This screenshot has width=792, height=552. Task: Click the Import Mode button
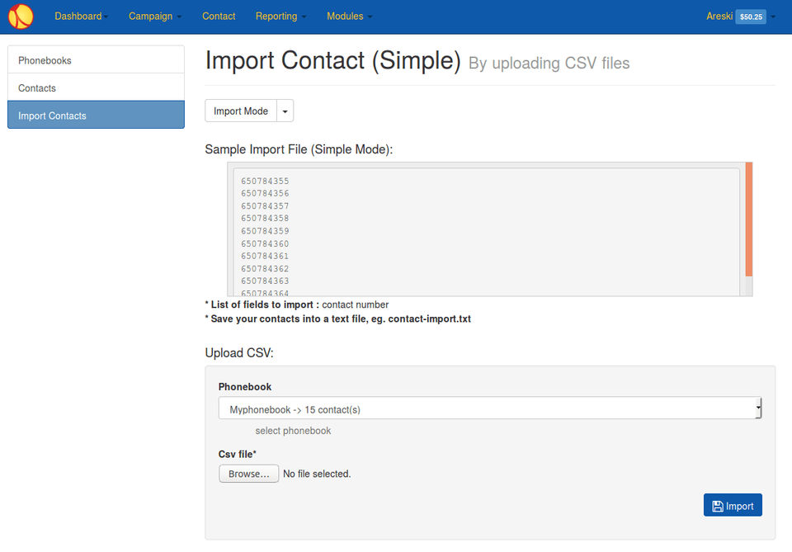241,111
